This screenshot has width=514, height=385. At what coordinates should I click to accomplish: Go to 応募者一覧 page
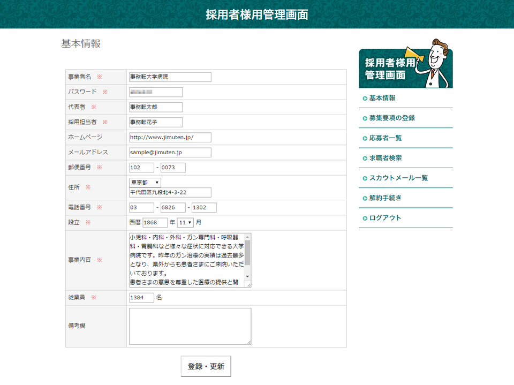point(385,138)
